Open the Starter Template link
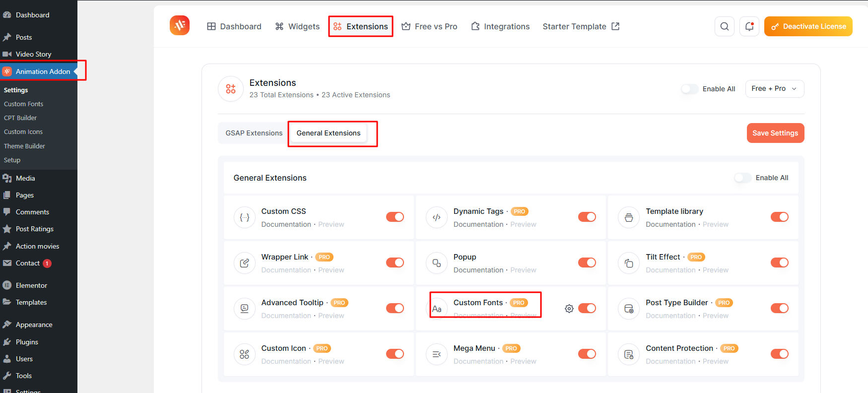The height and width of the screenshot is (393, 868). (581, 26)
